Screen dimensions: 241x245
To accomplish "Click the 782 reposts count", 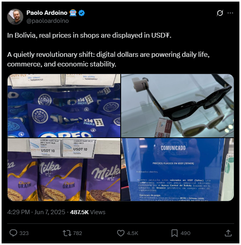I will (x=78, y=233).
